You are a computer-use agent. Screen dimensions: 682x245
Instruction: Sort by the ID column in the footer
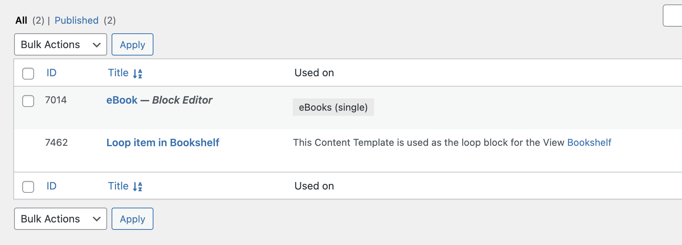pyautogui.click(x=52, y=186)
